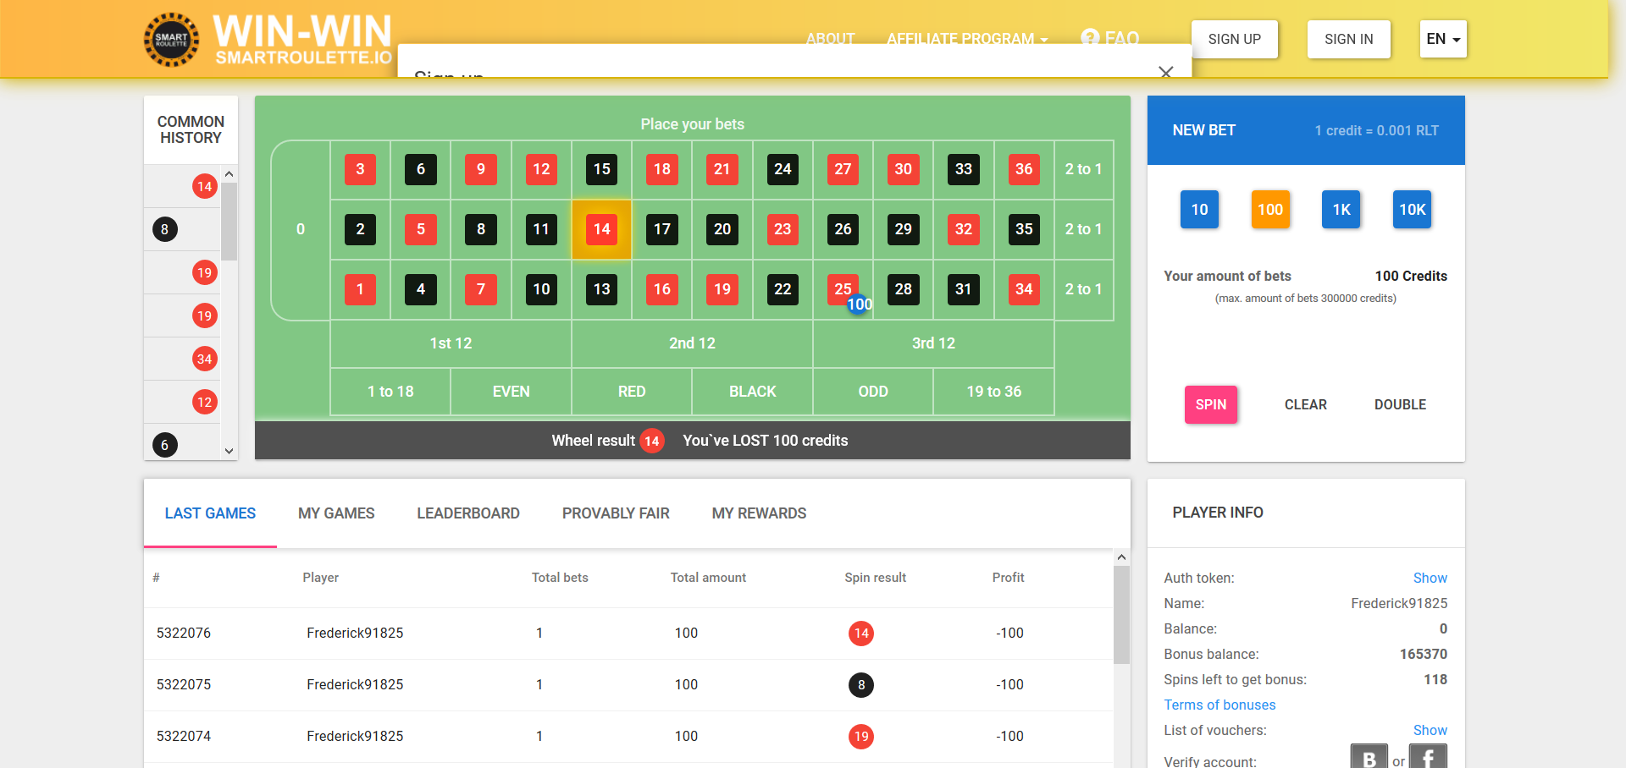The height and width of the screenshot is (768, 1626).
Task: Bet on black number 2
Action: click(360, 229)
